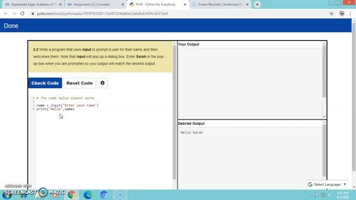Reload the py4e page
356x200 pixels.
pos(22,13)
